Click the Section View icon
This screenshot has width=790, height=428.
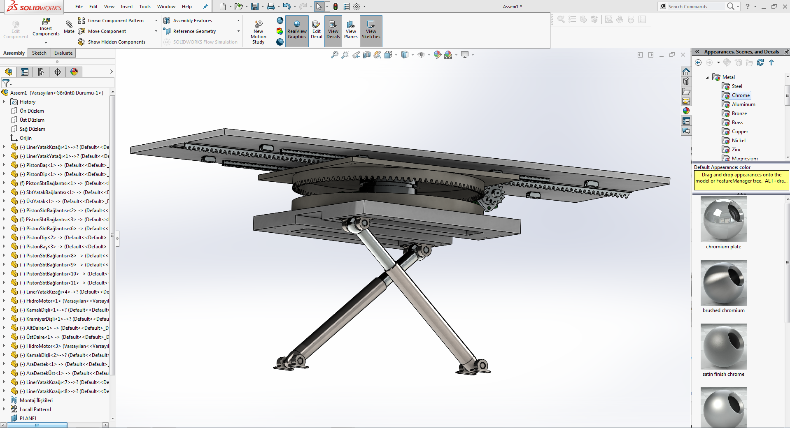click(367, 55)
